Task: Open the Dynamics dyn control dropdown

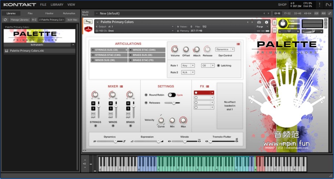Action: (x=225, y=49)
